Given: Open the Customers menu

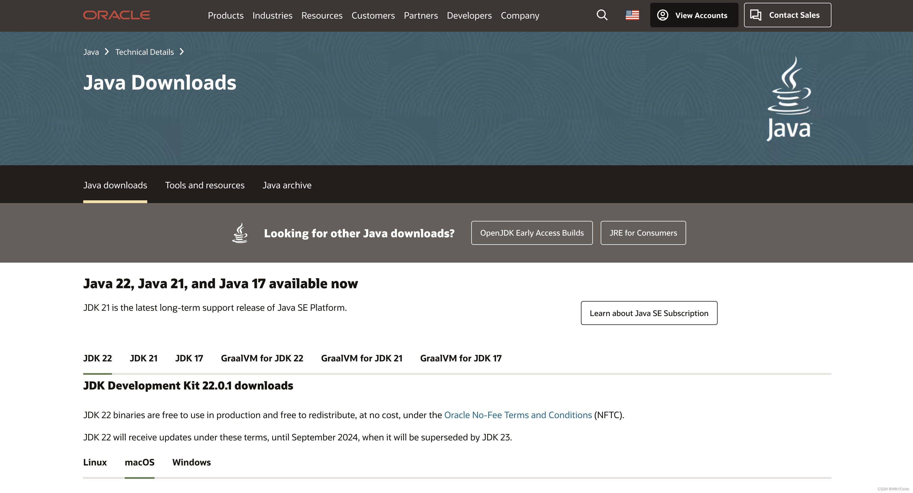Looking at the screenshot, I should pos(373,16).
